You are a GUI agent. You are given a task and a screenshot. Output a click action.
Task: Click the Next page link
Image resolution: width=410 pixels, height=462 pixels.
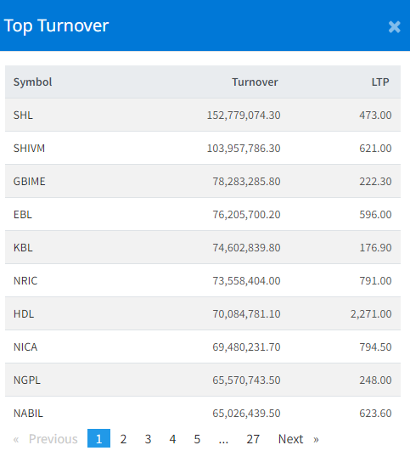290,439
